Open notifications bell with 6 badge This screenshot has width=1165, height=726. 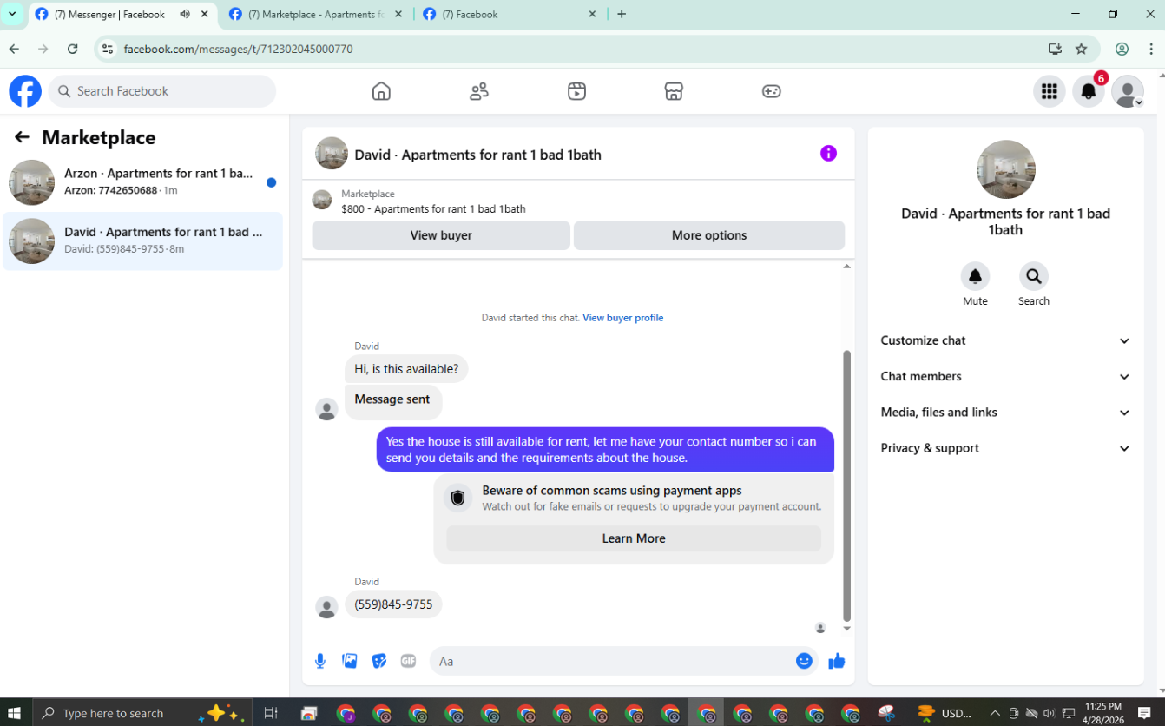[x=1089, y=91]
